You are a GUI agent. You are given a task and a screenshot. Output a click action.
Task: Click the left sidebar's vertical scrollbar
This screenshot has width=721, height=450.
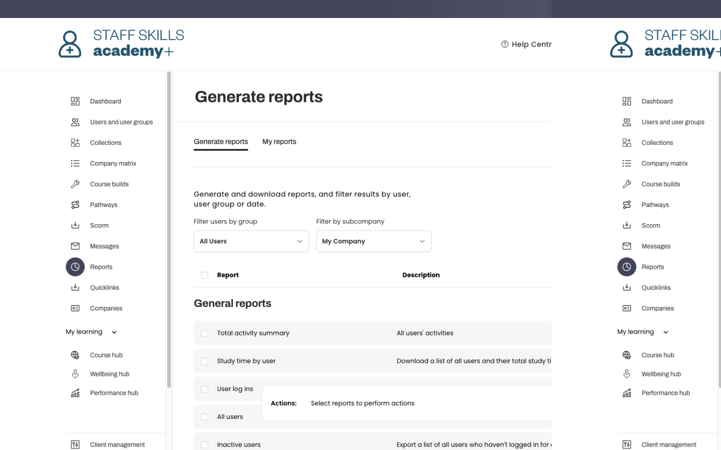pos(169,230)
